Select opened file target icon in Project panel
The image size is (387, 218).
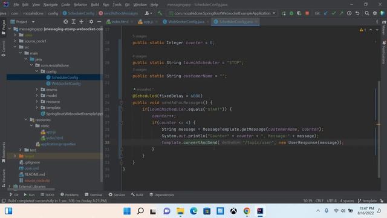point(66,22)
